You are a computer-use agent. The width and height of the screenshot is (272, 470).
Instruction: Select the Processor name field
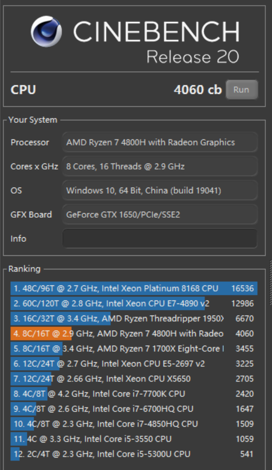[160, 142]
